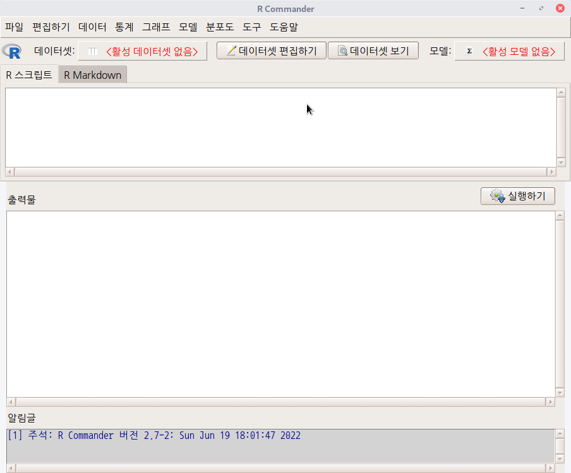The height and width of the screenshot is (473, 571).
Task: Click the output pane scroll right arrow
Action: [x=550, y=402]
